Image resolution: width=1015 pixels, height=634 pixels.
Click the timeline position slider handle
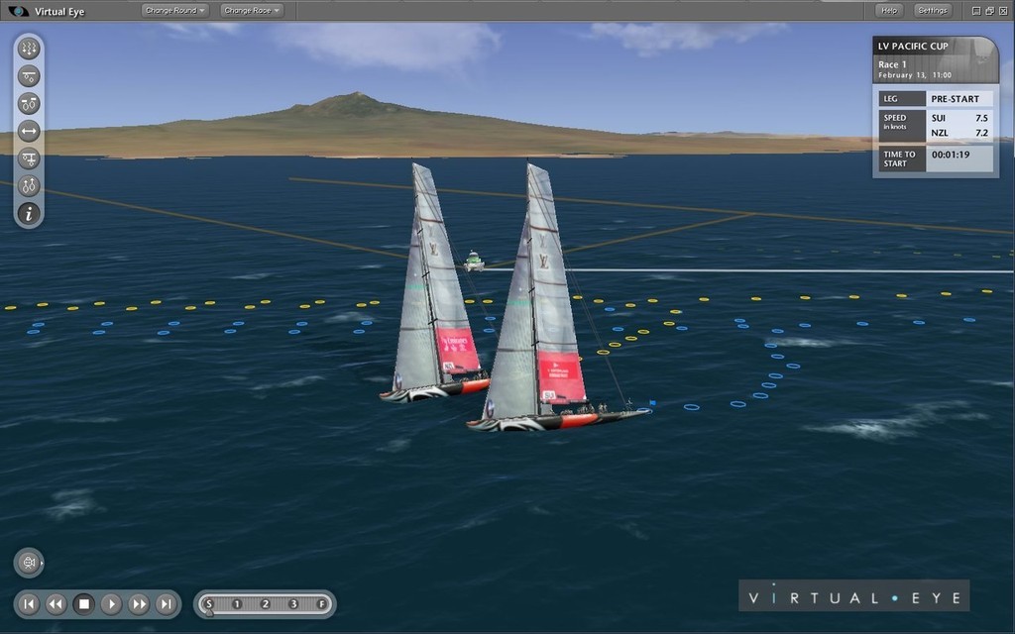(x=209, y=611)
